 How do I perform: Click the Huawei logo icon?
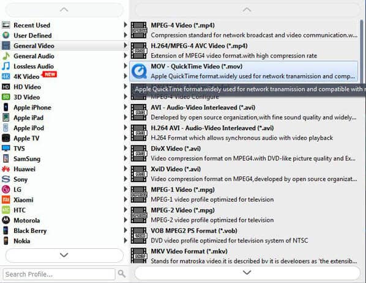point(6,169)
